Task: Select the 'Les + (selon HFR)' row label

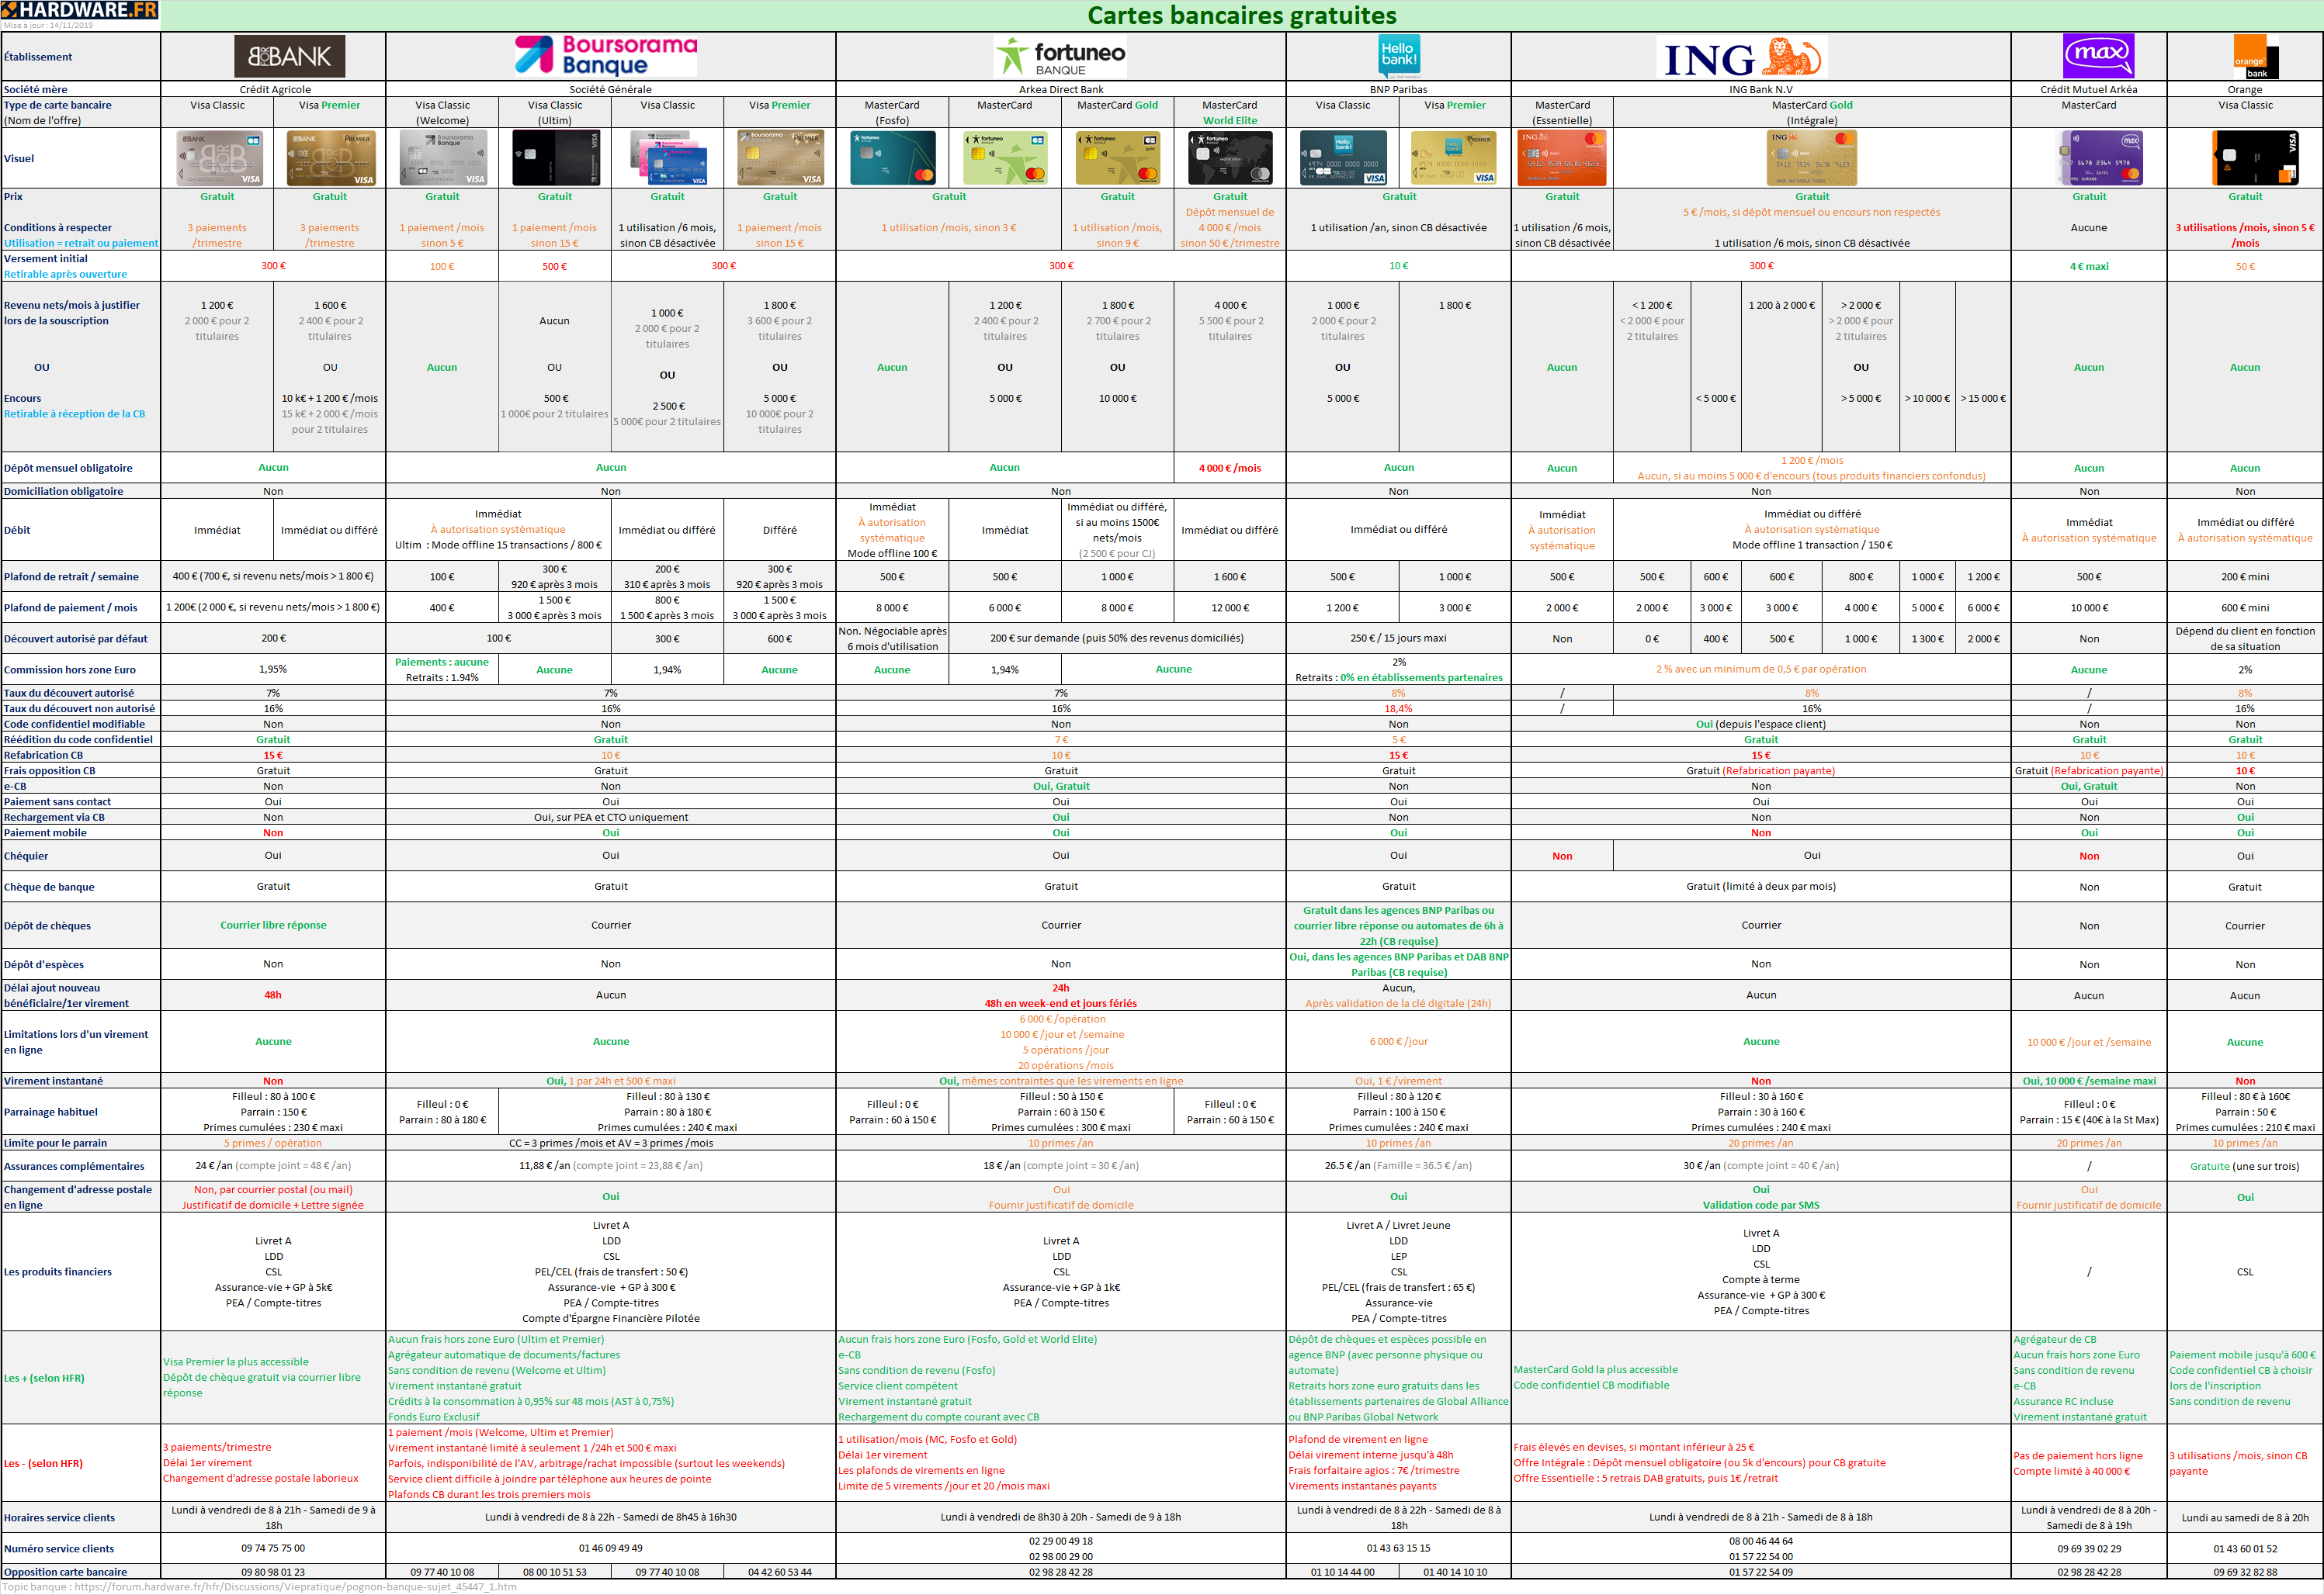Action: (x=44, y=1378)
